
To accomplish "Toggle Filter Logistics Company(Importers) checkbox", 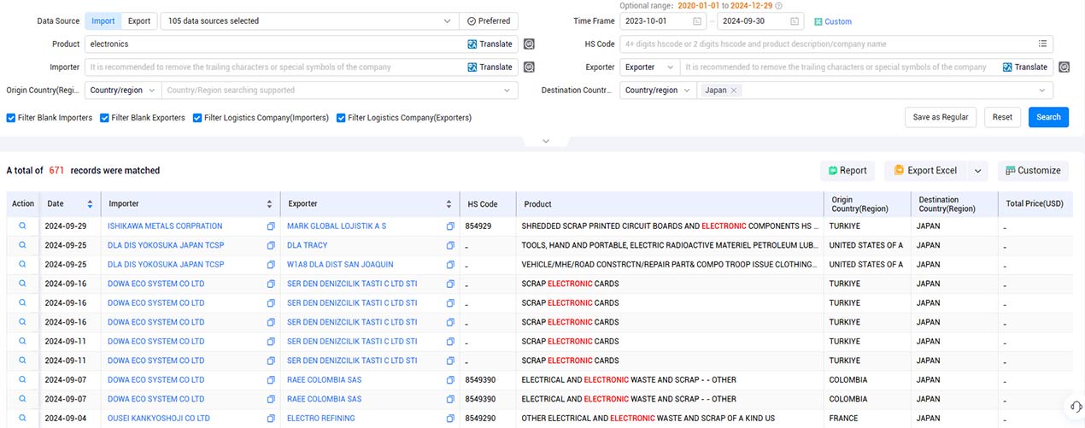I will pos(197,118).
